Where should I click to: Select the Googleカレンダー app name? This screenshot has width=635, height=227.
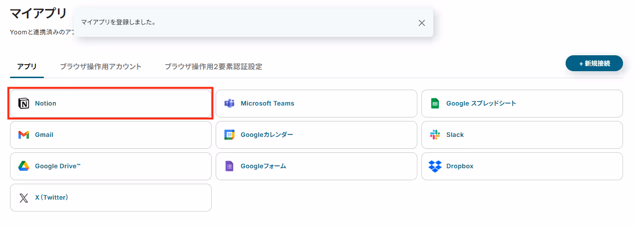(267, 135)
